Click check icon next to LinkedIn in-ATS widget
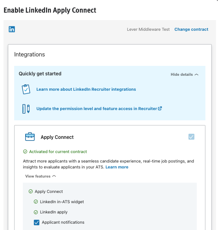Screen dimensions: 218x230 pyautogui.click(x=36, y=202)
